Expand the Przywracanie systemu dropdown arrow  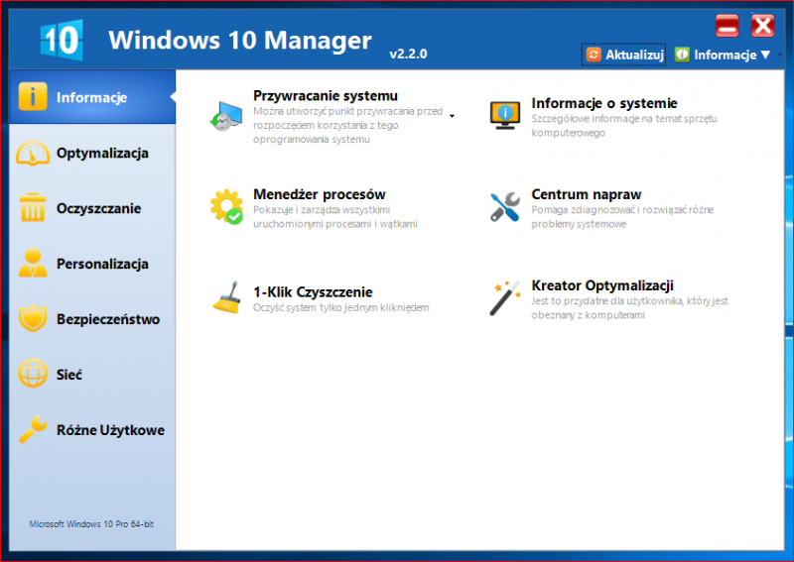click(x=452, y=116)
